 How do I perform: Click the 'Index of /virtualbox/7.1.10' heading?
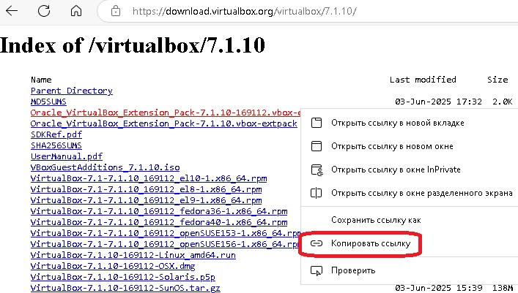tap(133, 45)
